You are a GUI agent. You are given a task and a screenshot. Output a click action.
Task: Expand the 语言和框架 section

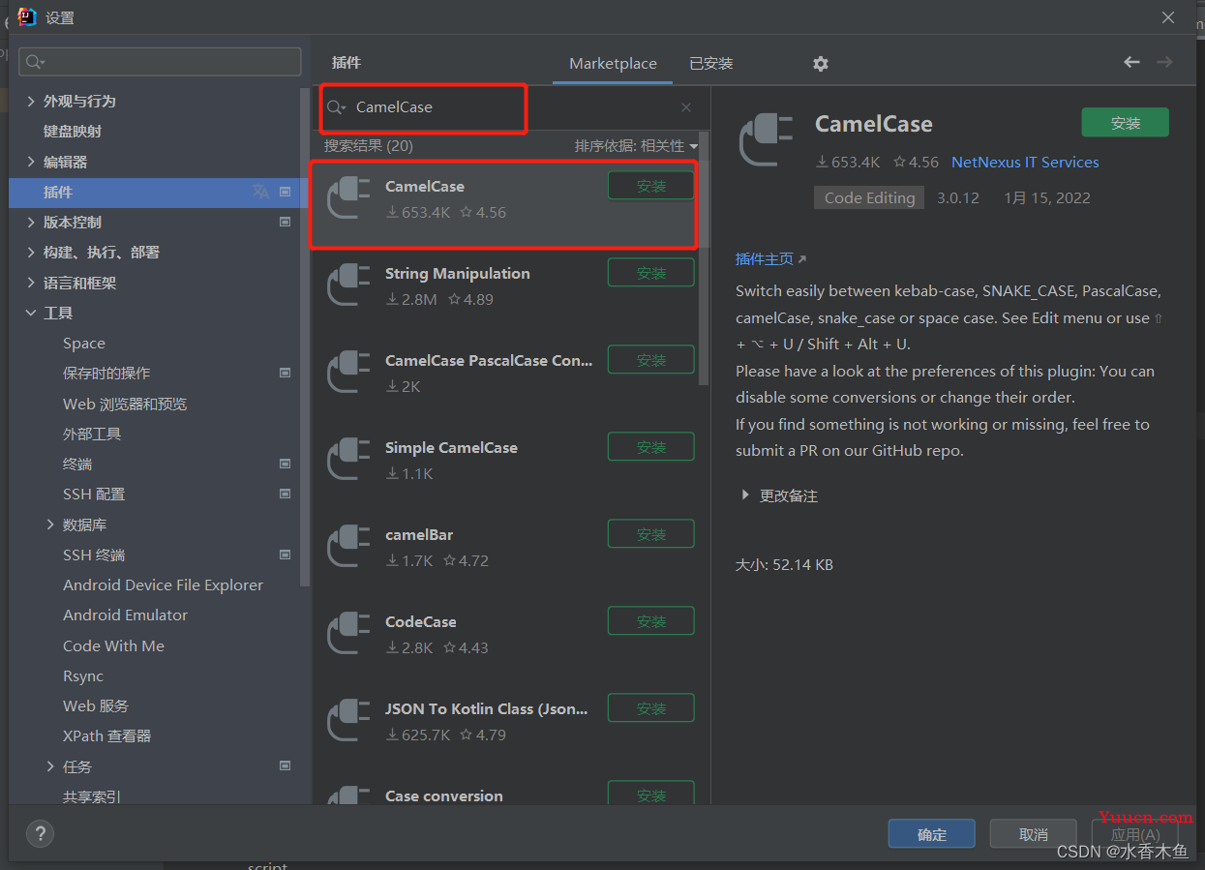31,283
